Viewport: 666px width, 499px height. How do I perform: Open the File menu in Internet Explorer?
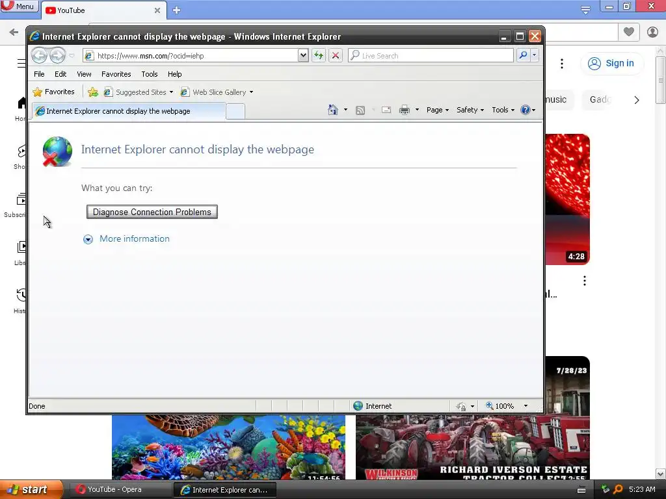(x=39, y=74)
